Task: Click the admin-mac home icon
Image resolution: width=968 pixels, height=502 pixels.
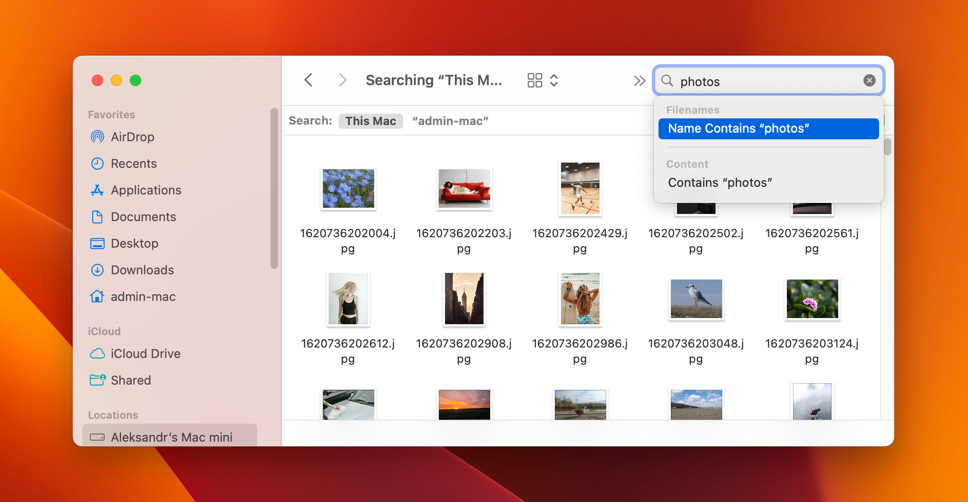Action: (97, 297)
